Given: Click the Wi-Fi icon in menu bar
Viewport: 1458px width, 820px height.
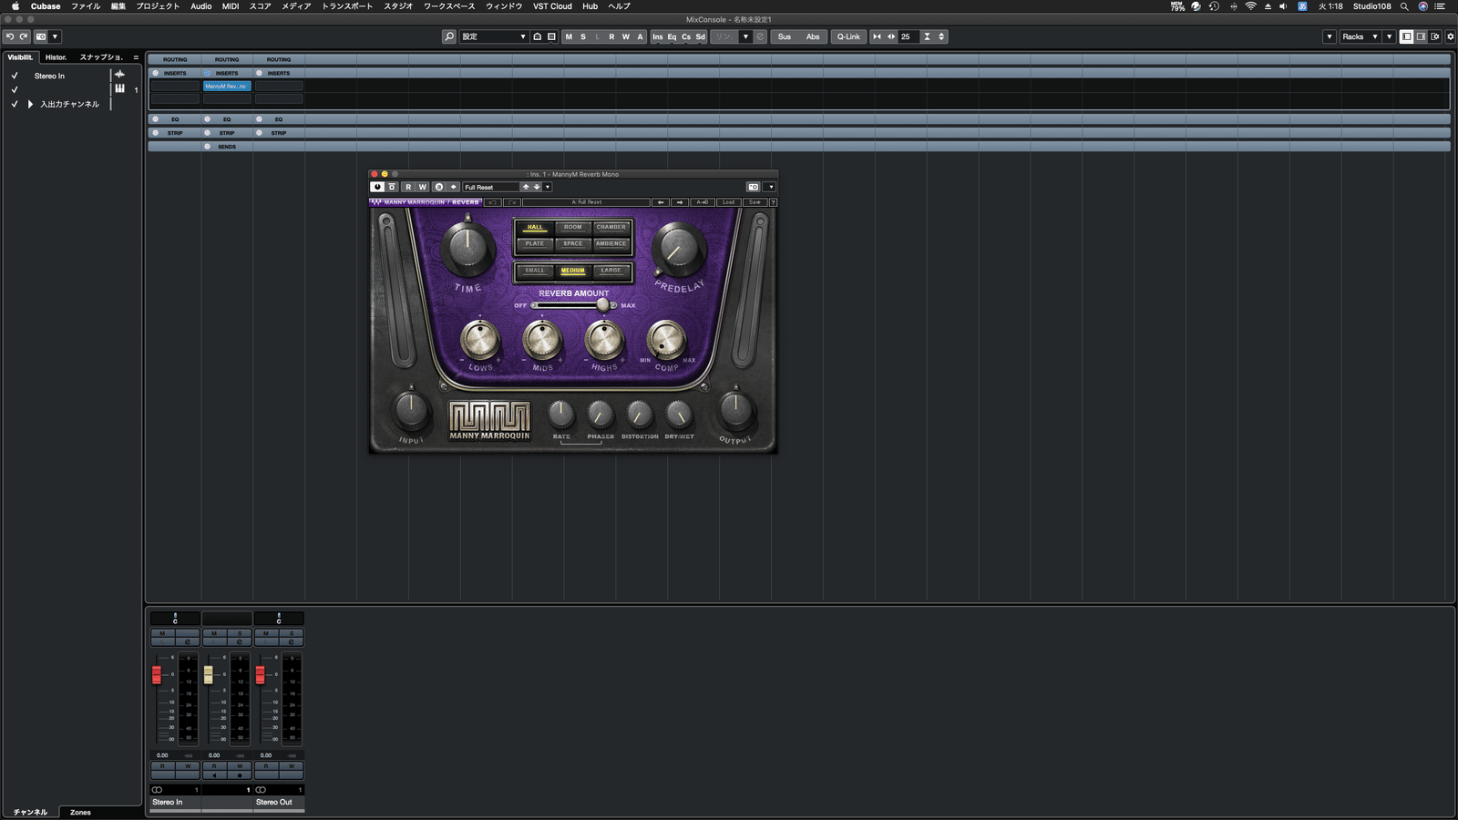Looking at the screenshot, I should click(1251, 6).
